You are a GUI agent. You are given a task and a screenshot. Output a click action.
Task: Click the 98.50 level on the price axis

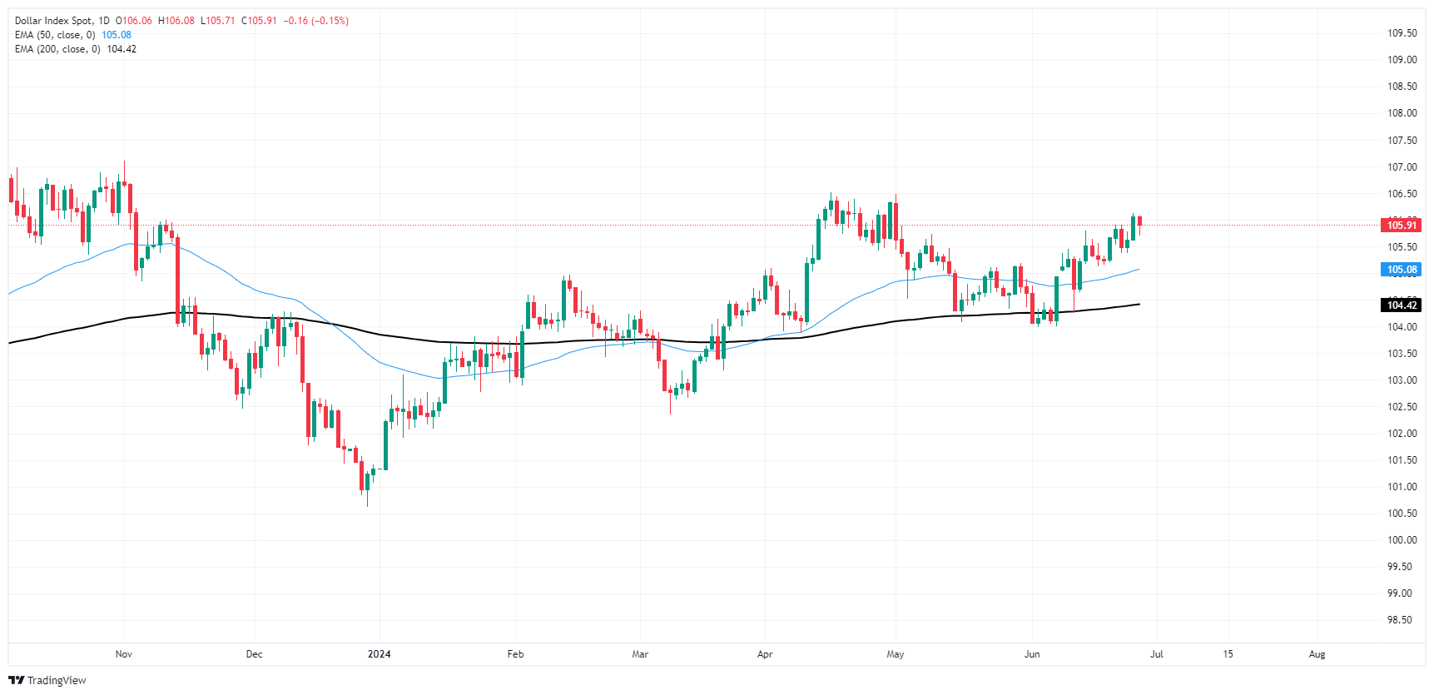point(1402,620)
